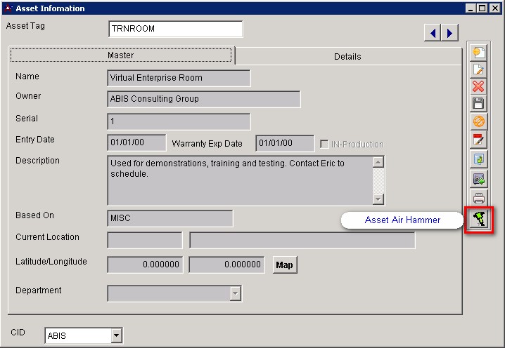Click the Map button
The height and width of the screenshot is (348, 505).
(x=284, y=265)
